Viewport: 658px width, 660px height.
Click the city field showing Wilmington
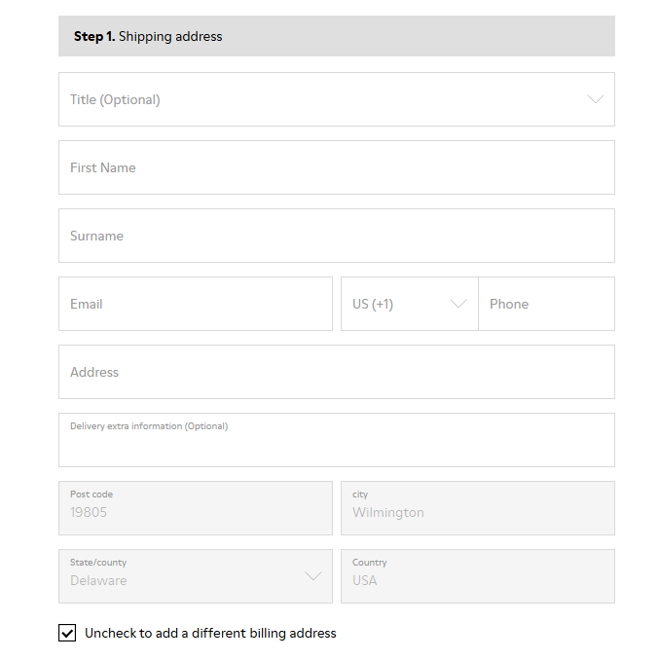477,512
